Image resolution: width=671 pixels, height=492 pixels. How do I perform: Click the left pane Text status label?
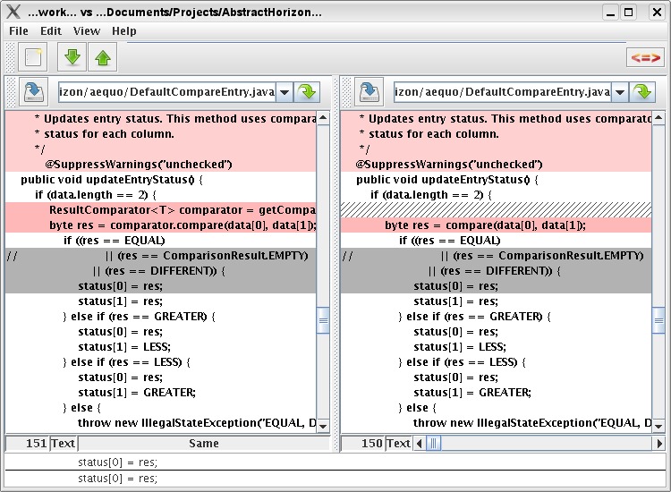(x=64, y=443)
